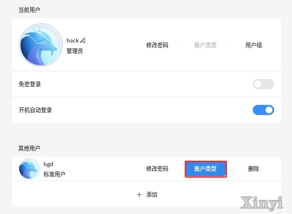
Task: Click the 当前用户 section heading
Action: (x=29, y=10)
